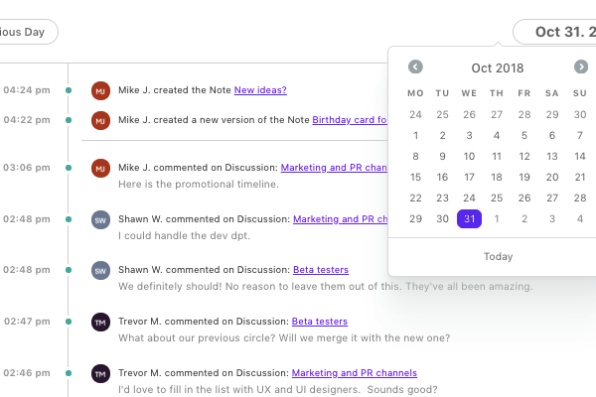
Task: Click Mike J. avatar on New ideas entry
Action: [100, 90]
